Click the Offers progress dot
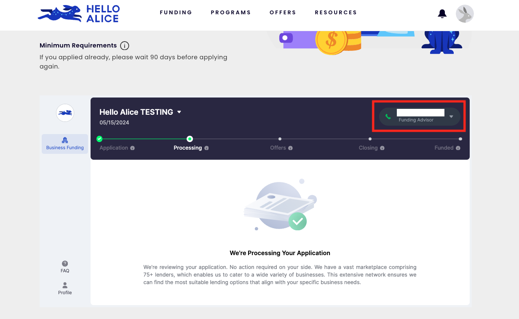Image resolution: width=519 pixels, height=319 pixels. point(280,139)
